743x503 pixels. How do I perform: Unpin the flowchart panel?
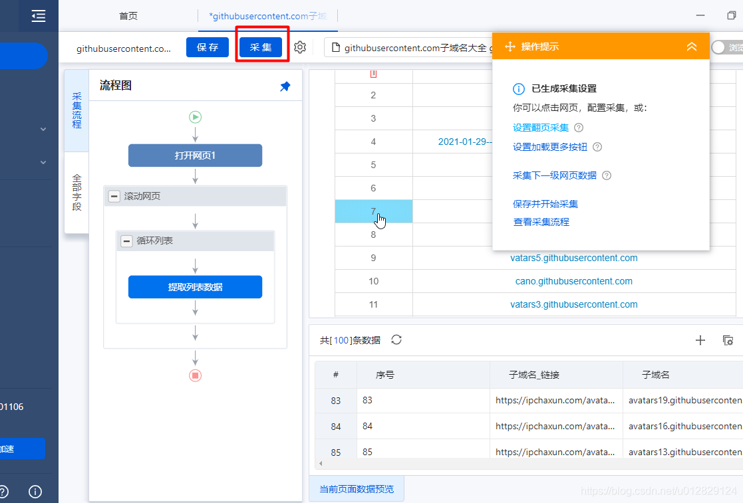(285, 86)
